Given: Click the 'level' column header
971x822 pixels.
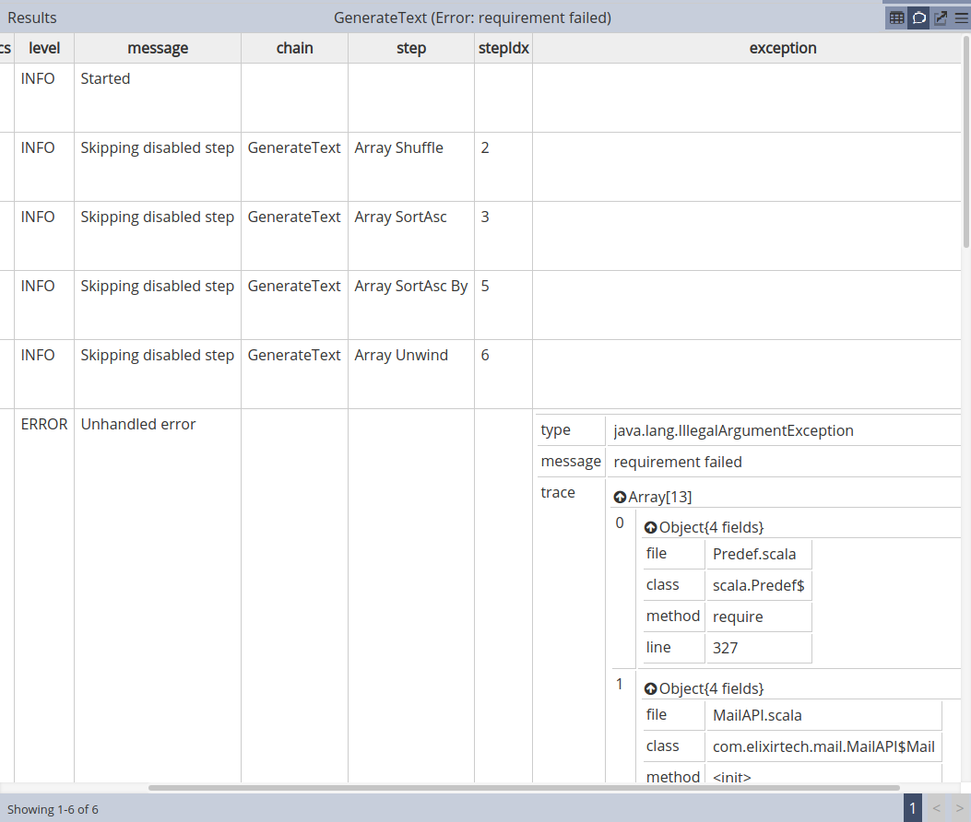Looking at the screenshot, I should click(x=44, y=48).
